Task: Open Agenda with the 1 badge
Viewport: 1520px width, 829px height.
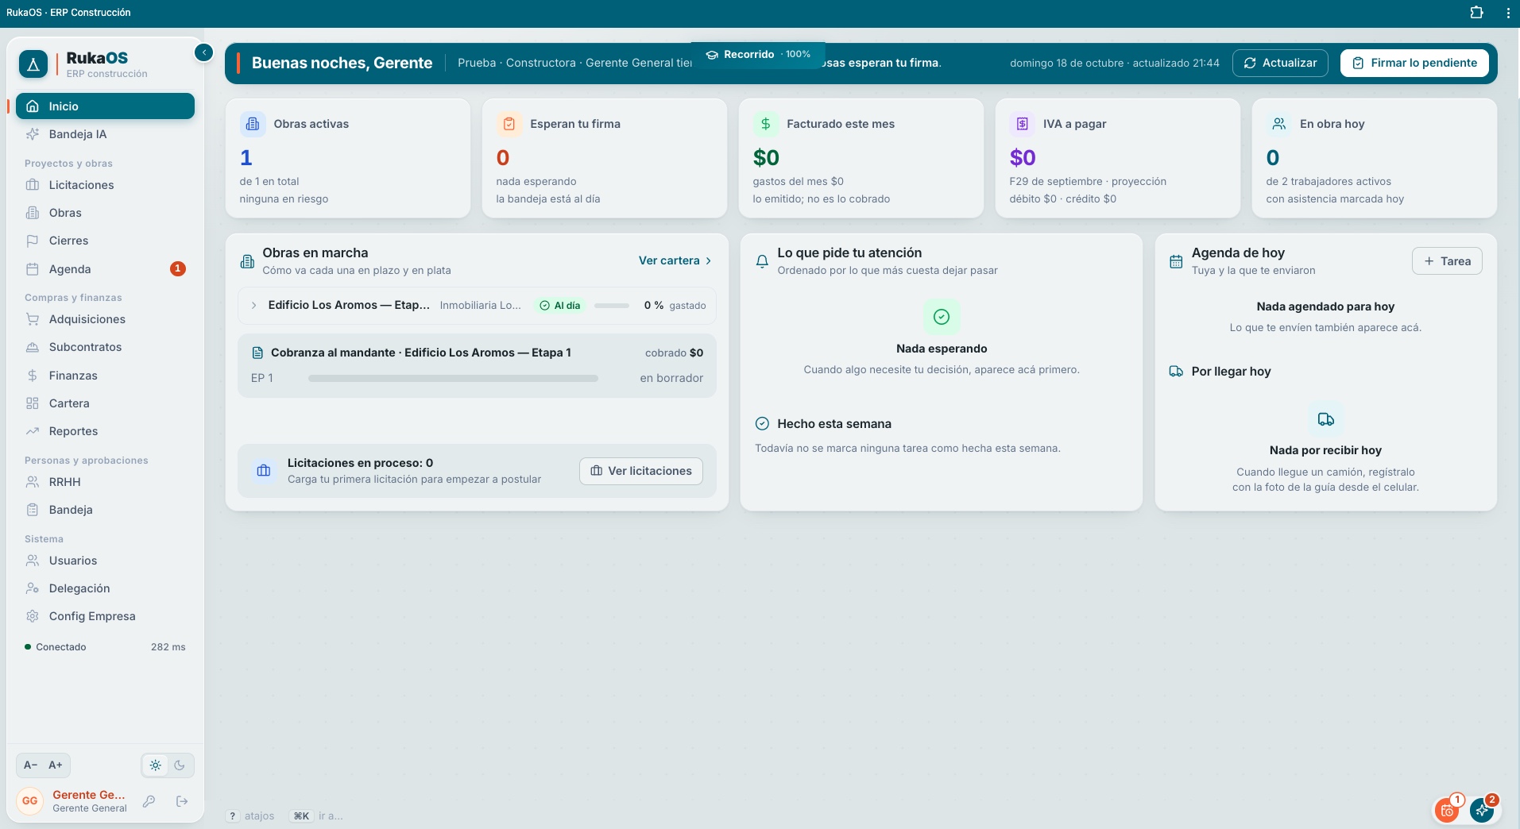Action: pyautogui.click(x=105, y=269)
